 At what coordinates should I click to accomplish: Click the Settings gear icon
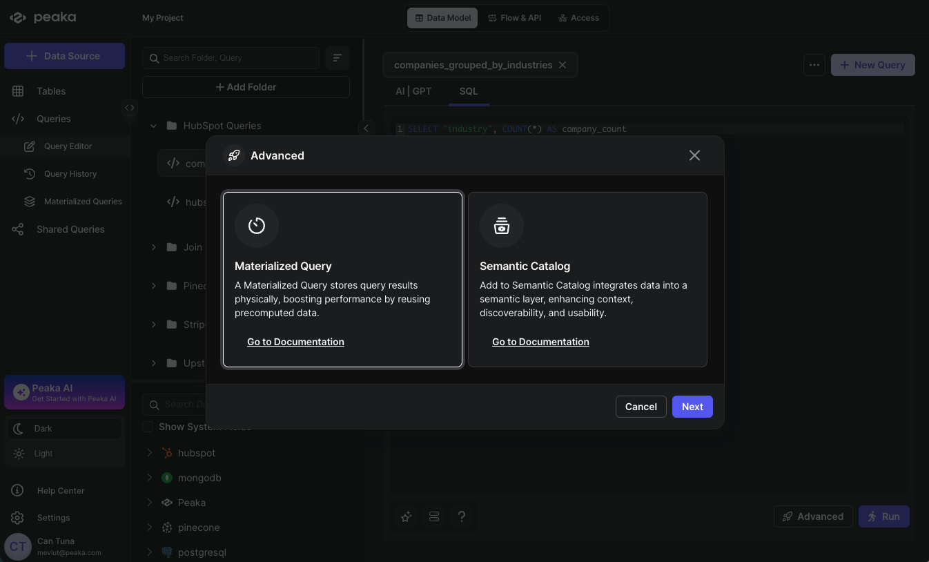pos(18,518)
